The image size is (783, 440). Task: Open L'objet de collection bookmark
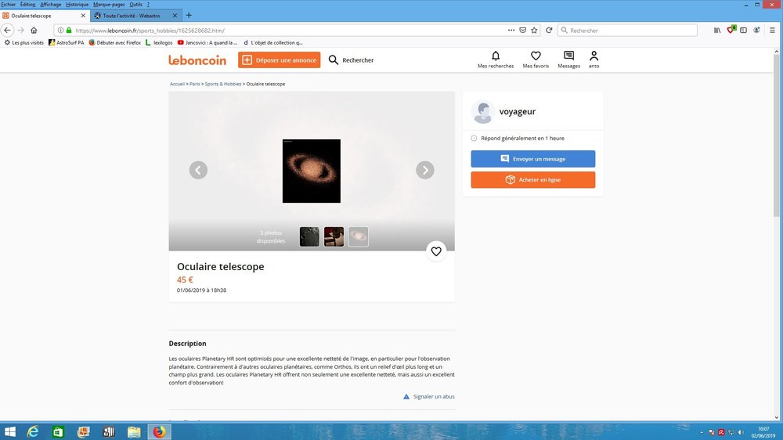[272, 42]
